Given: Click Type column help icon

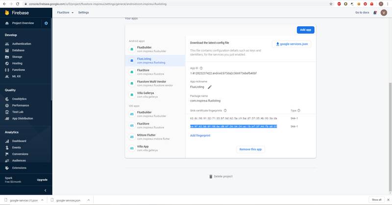Looking at the screenshot, I should (x=299, y=110).
